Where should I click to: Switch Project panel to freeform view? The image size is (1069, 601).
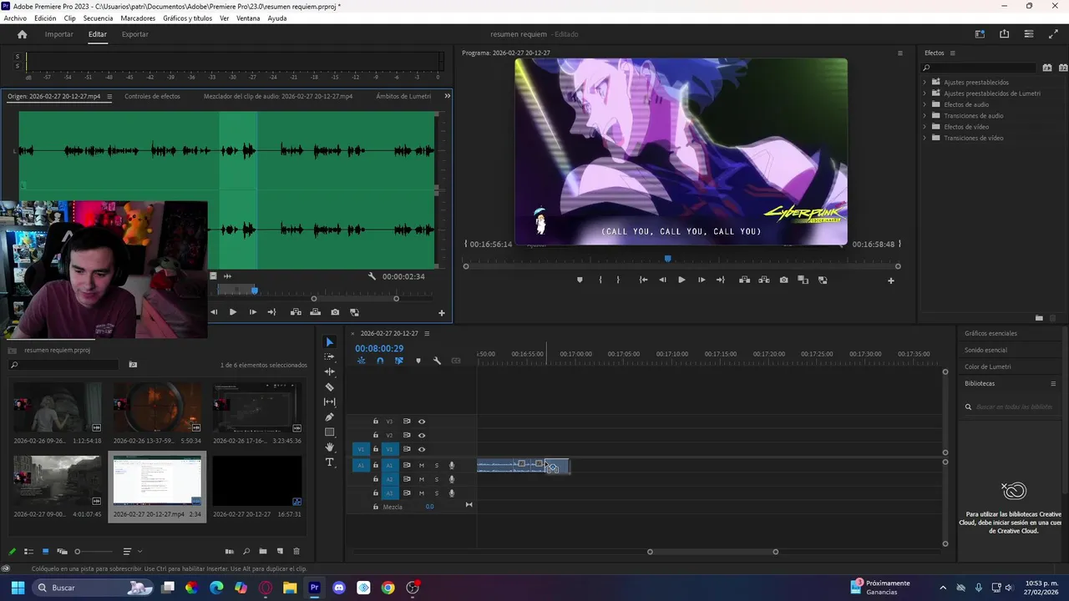[x=62, y=551]
